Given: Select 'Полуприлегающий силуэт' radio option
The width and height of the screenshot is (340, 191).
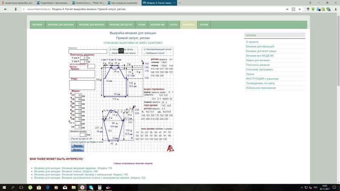Looking at the screenshot, I should (144, 49).
